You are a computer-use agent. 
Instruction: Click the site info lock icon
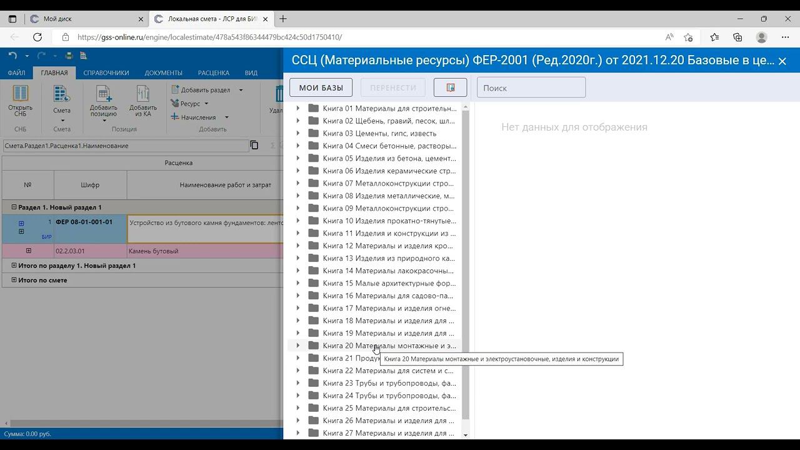pyautogui.click(x=66, y=37)
